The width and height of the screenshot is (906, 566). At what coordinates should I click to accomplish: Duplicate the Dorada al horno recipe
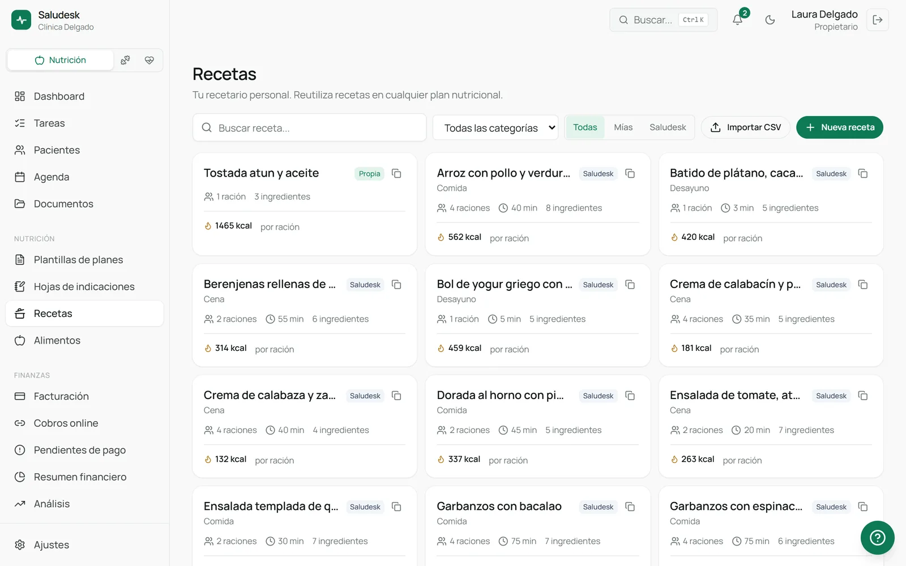[x=630, y=396]
